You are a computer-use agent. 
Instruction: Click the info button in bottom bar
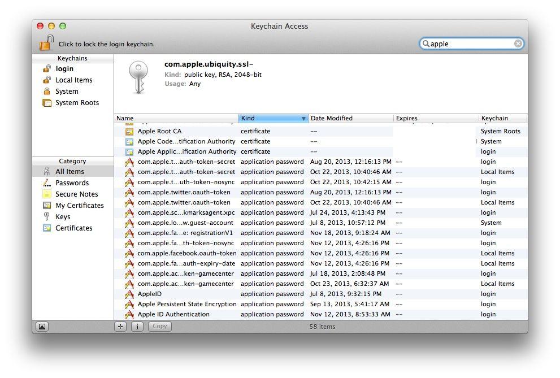click(137, 327)
